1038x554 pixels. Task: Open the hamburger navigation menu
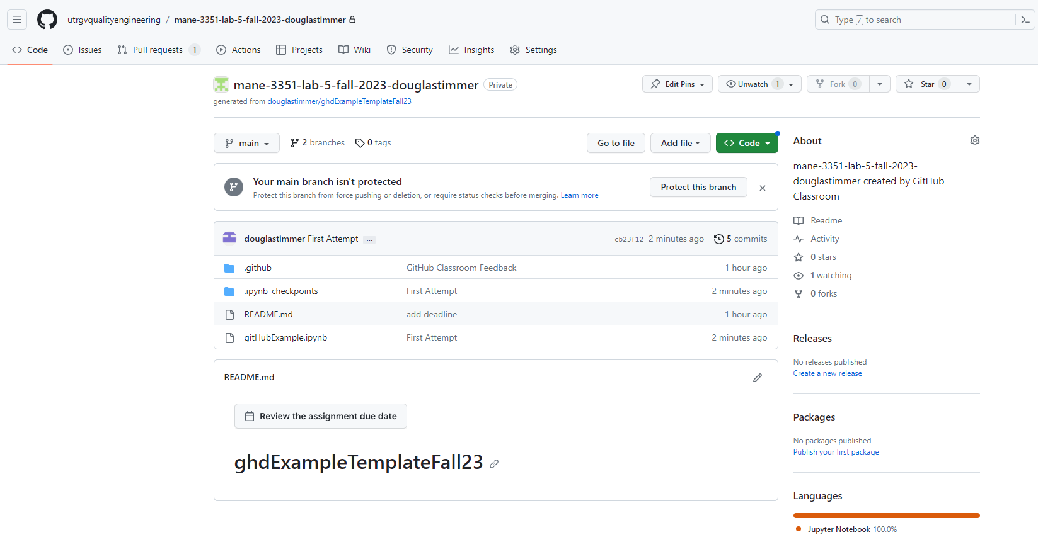click(17, 20)
